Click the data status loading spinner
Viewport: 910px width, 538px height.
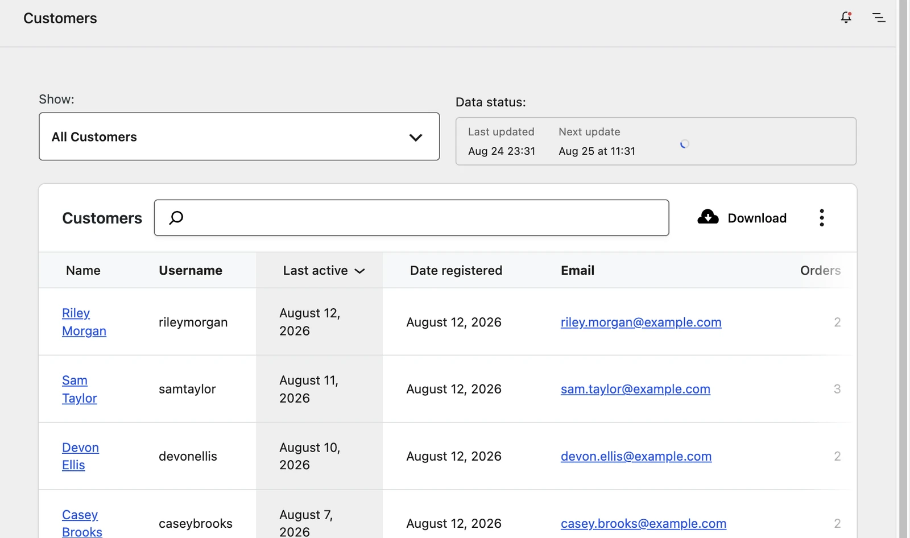tap(685, 144)
